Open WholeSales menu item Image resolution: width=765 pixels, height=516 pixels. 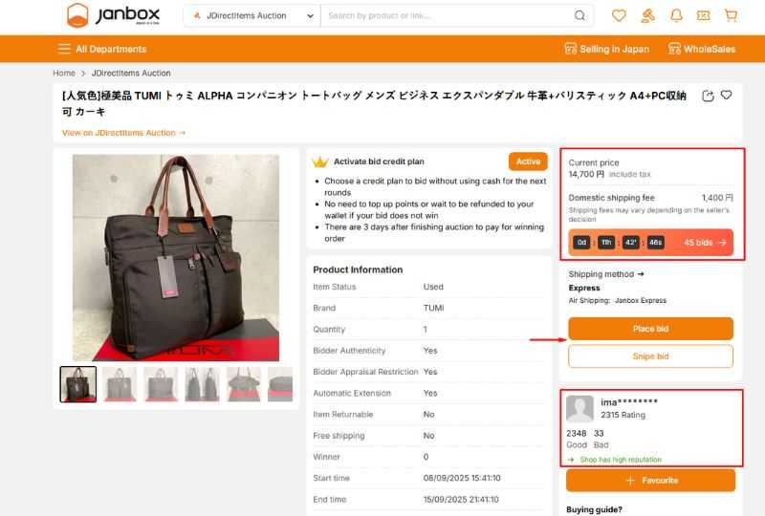pyautogui.click(x=701, y=49)
